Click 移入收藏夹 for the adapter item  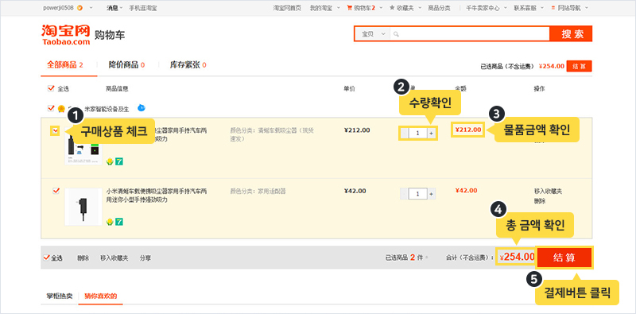[548, 191]
